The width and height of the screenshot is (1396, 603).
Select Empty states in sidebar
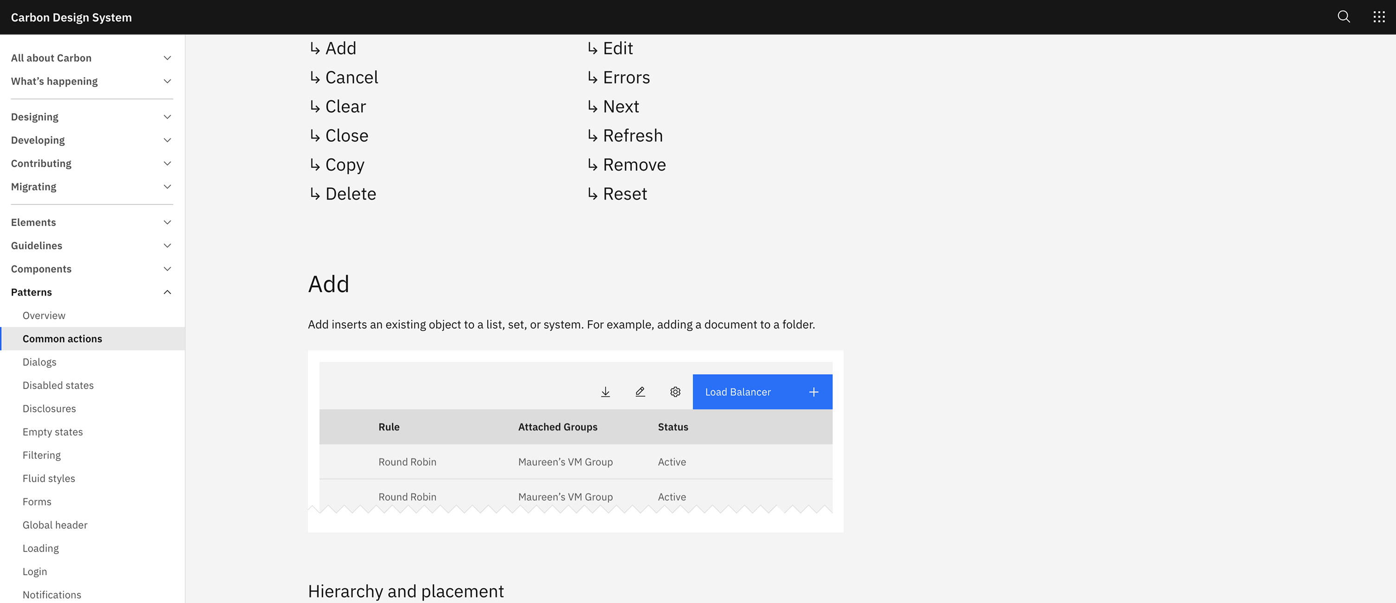click(x=52, y=432)
